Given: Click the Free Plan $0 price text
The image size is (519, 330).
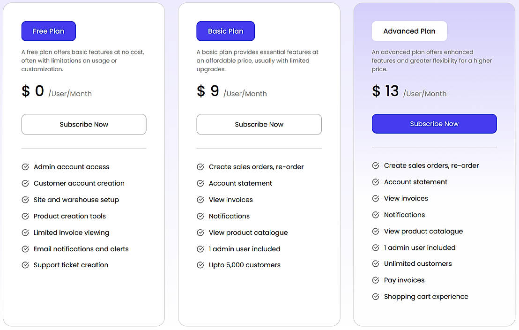Looking at the screenshot, I should click(x=33, y=91).
